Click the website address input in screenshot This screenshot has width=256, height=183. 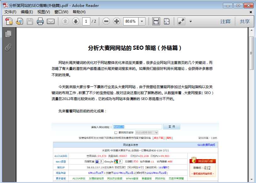coord(137,127)
